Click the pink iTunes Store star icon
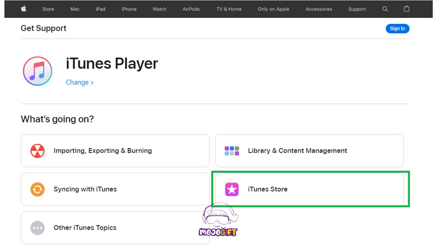Screen dimensions: 435x245 point(232,189)
